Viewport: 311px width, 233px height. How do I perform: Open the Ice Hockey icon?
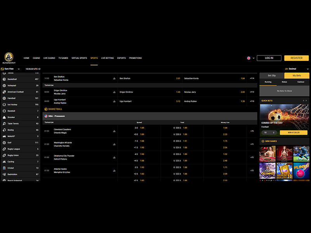click(x=4, y=105)
